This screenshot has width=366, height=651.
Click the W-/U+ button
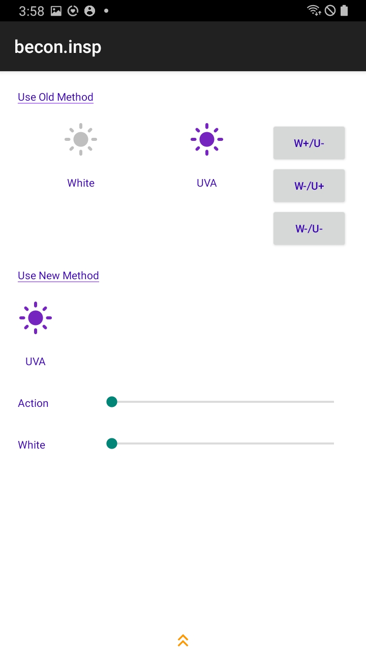click(309, 186)
